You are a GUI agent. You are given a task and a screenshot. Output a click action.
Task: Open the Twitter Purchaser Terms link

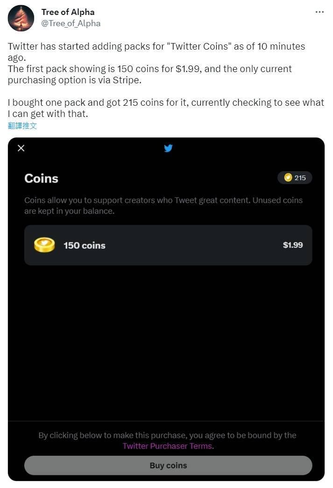pyautogui.click(x=168, y=446)
